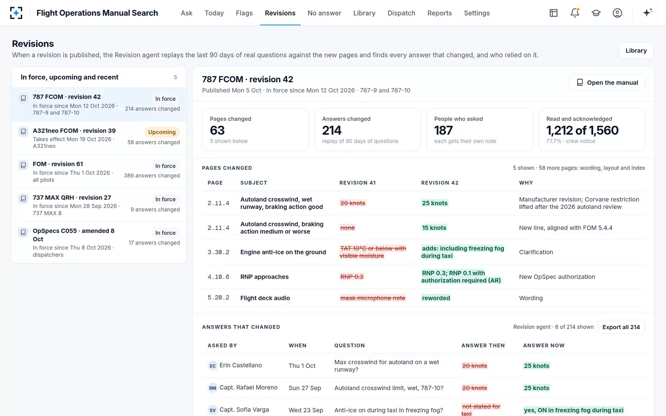Click the EC avatar for Erin Castellano
This screenshot has width=666, height=416.
point(213,366)
